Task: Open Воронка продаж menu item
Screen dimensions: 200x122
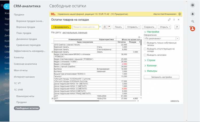Action: click(26, 27)
